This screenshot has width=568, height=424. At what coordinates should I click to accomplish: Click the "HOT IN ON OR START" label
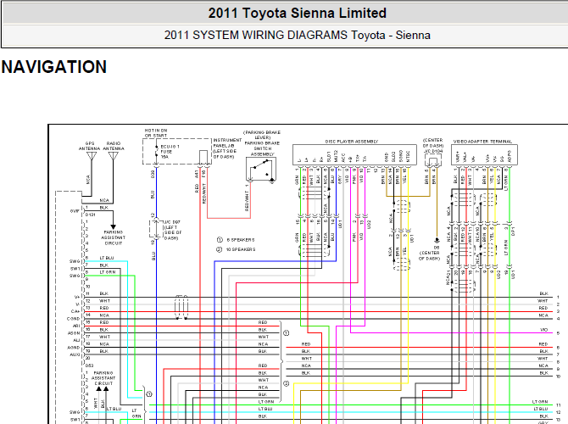coord(156,133)
